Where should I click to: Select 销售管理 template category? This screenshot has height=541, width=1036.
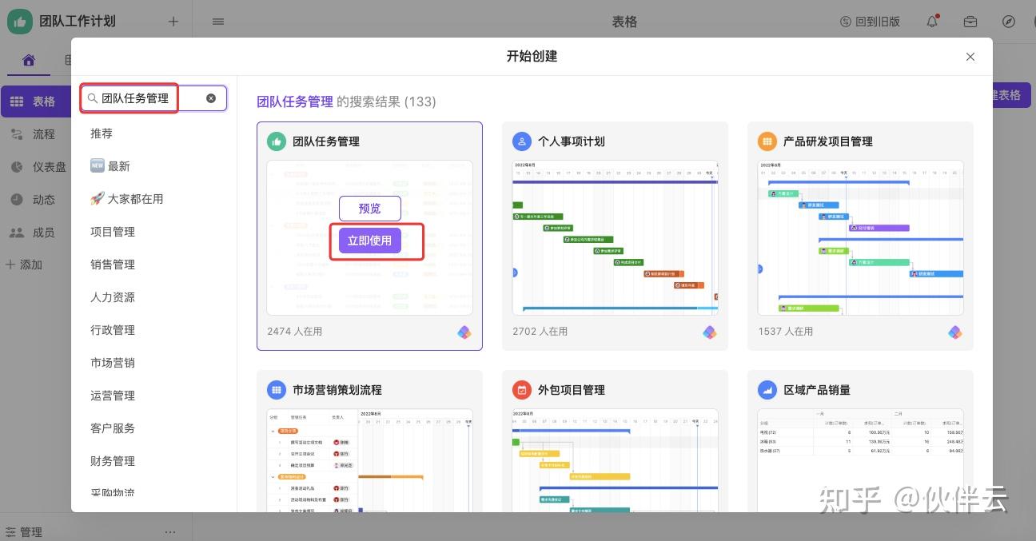(x=113, y=265)
